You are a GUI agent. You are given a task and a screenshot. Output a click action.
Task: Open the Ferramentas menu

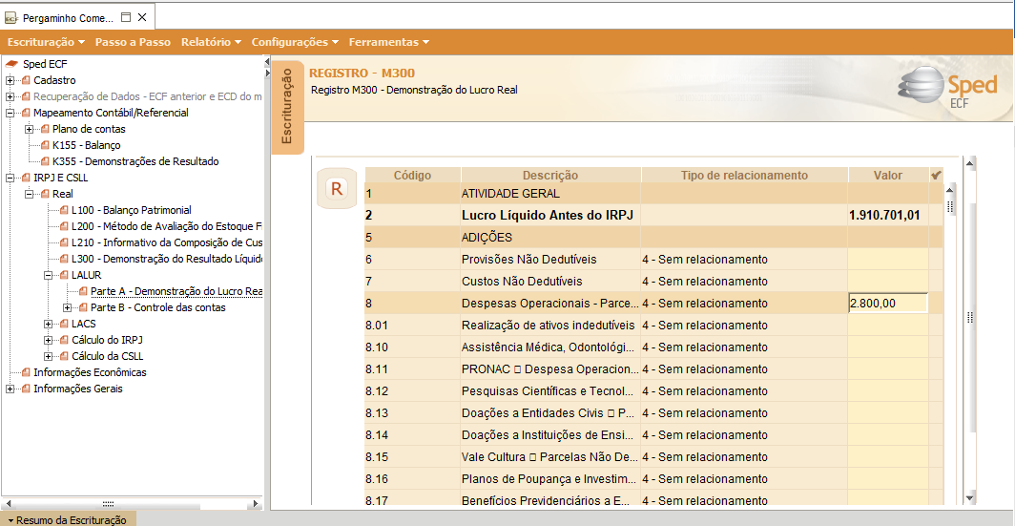(x=389, y=42)
